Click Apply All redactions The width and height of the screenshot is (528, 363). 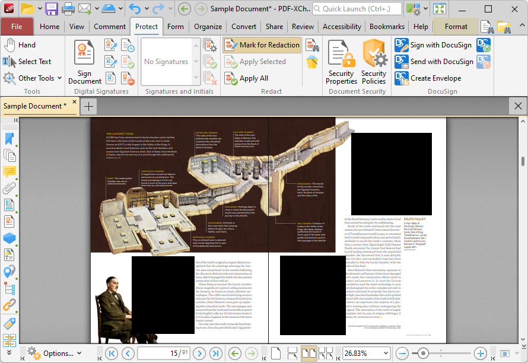pos(247,78)
